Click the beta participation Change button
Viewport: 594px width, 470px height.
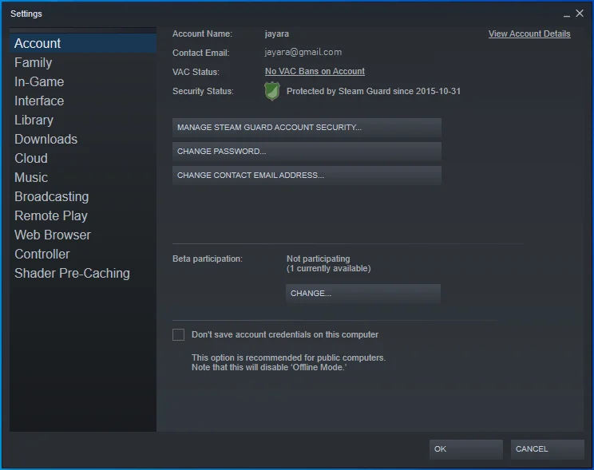363,294
